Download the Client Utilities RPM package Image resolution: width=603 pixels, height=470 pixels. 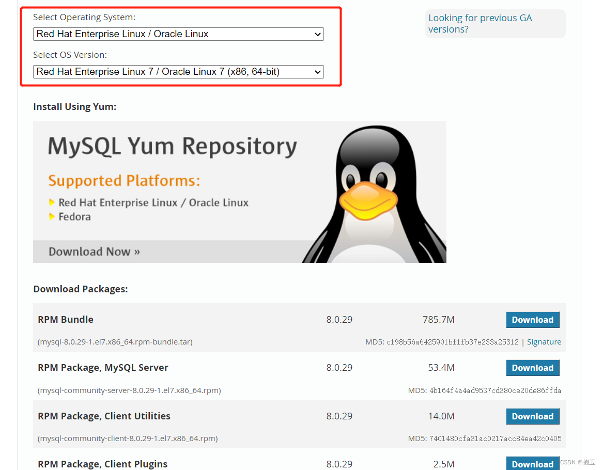click(533, 416)
